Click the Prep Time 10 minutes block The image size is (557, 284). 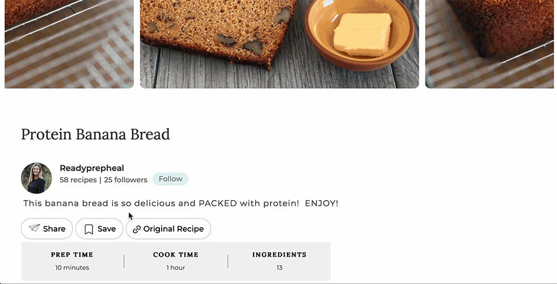(72, 261)
